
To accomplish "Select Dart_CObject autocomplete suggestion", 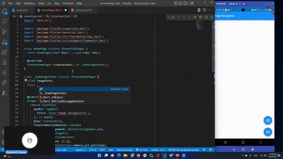I will [84, 97].
